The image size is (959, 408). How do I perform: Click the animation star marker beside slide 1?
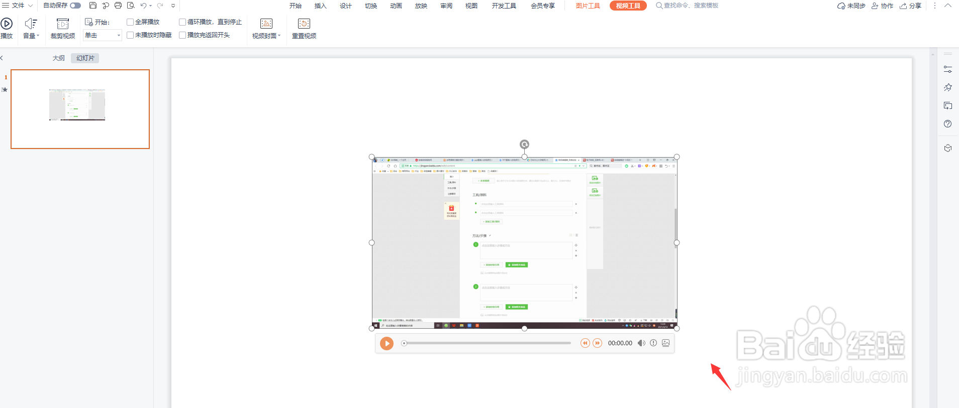click(5, 90)
